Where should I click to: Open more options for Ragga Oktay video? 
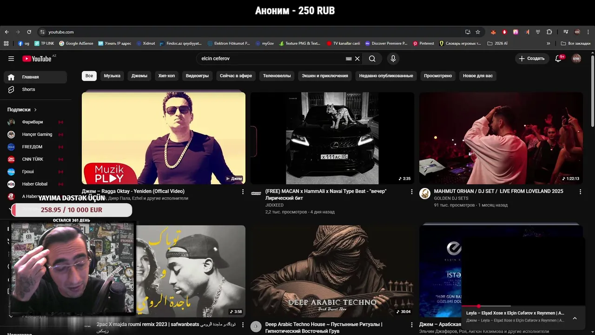pos(243,192)
